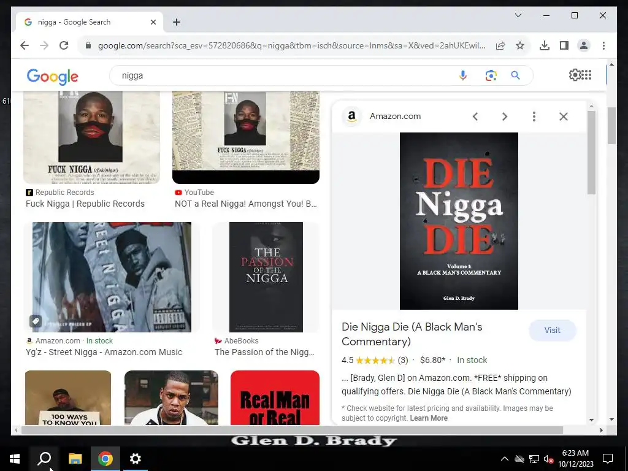
Task: Close the Google Search tab
Action: click(153, 22)
